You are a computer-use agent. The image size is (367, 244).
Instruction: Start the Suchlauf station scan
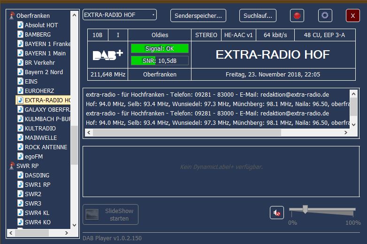click(x=258, y=15)
